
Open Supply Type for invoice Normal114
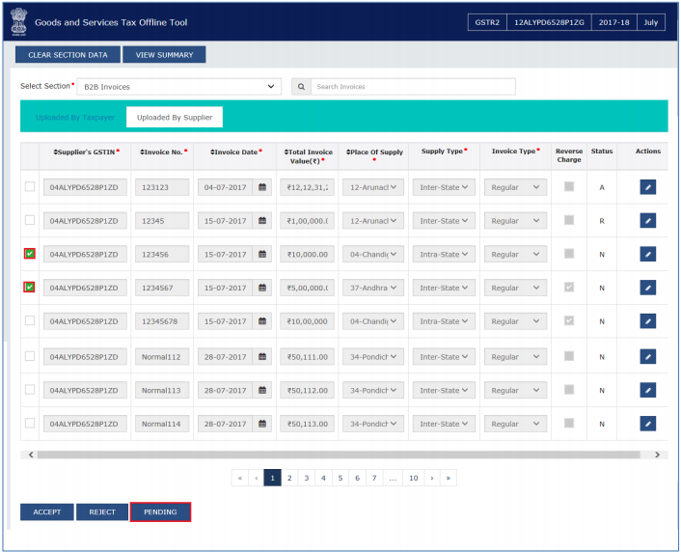click(x=444, y=424)
